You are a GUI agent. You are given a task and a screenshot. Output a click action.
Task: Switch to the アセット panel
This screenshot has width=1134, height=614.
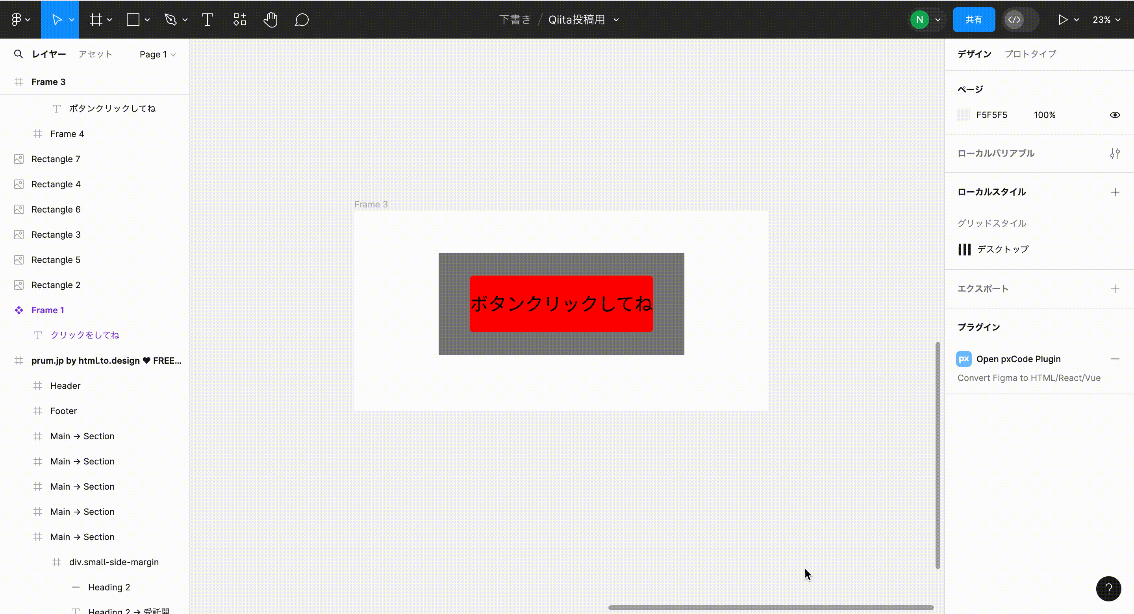95,54
